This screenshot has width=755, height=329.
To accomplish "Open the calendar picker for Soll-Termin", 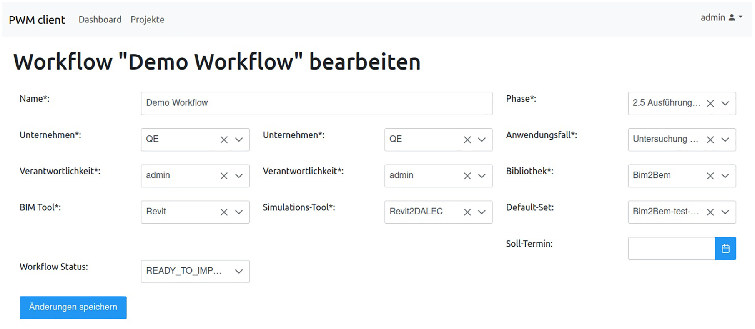I will coord(725,249).
